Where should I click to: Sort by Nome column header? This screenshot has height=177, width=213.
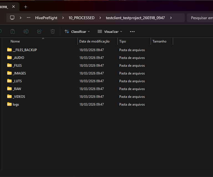[x=15, y=41]
